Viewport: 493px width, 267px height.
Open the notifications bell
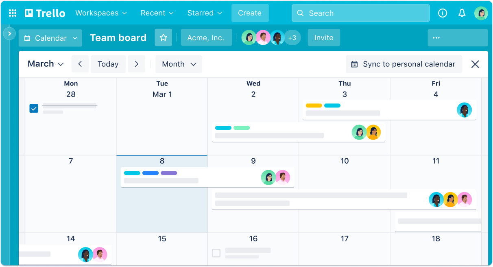462,13
